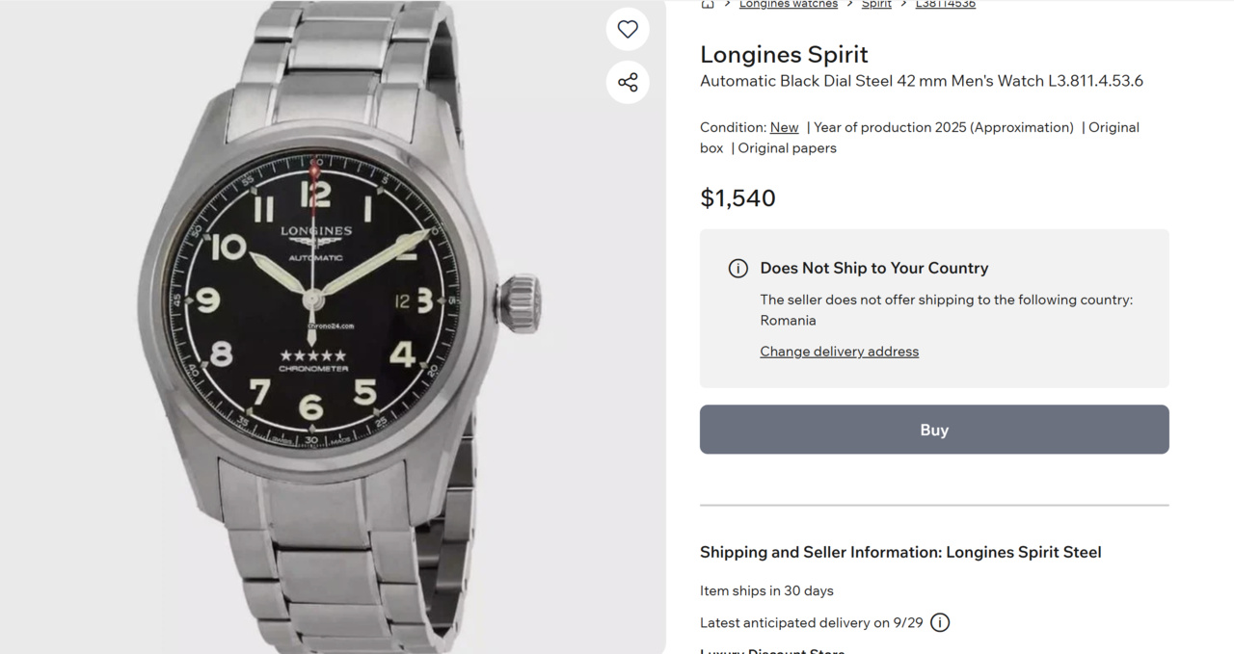Open Longines watches breadcrumb link
The height and width of the screenshot is (654, 1234).
click(788, 4)
